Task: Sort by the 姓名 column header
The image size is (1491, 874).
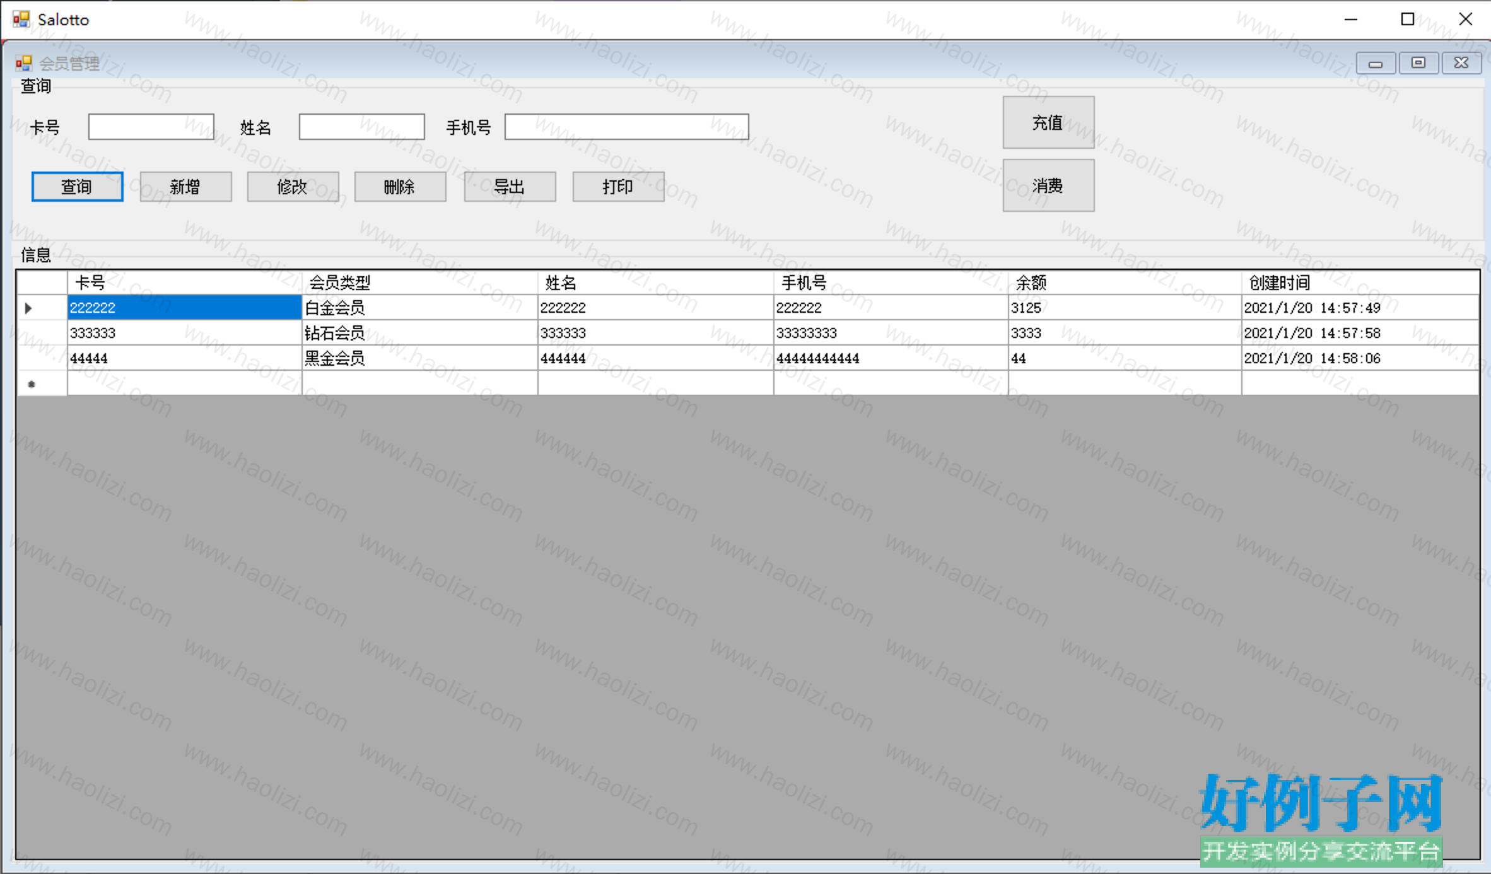Action: point(656,283)
